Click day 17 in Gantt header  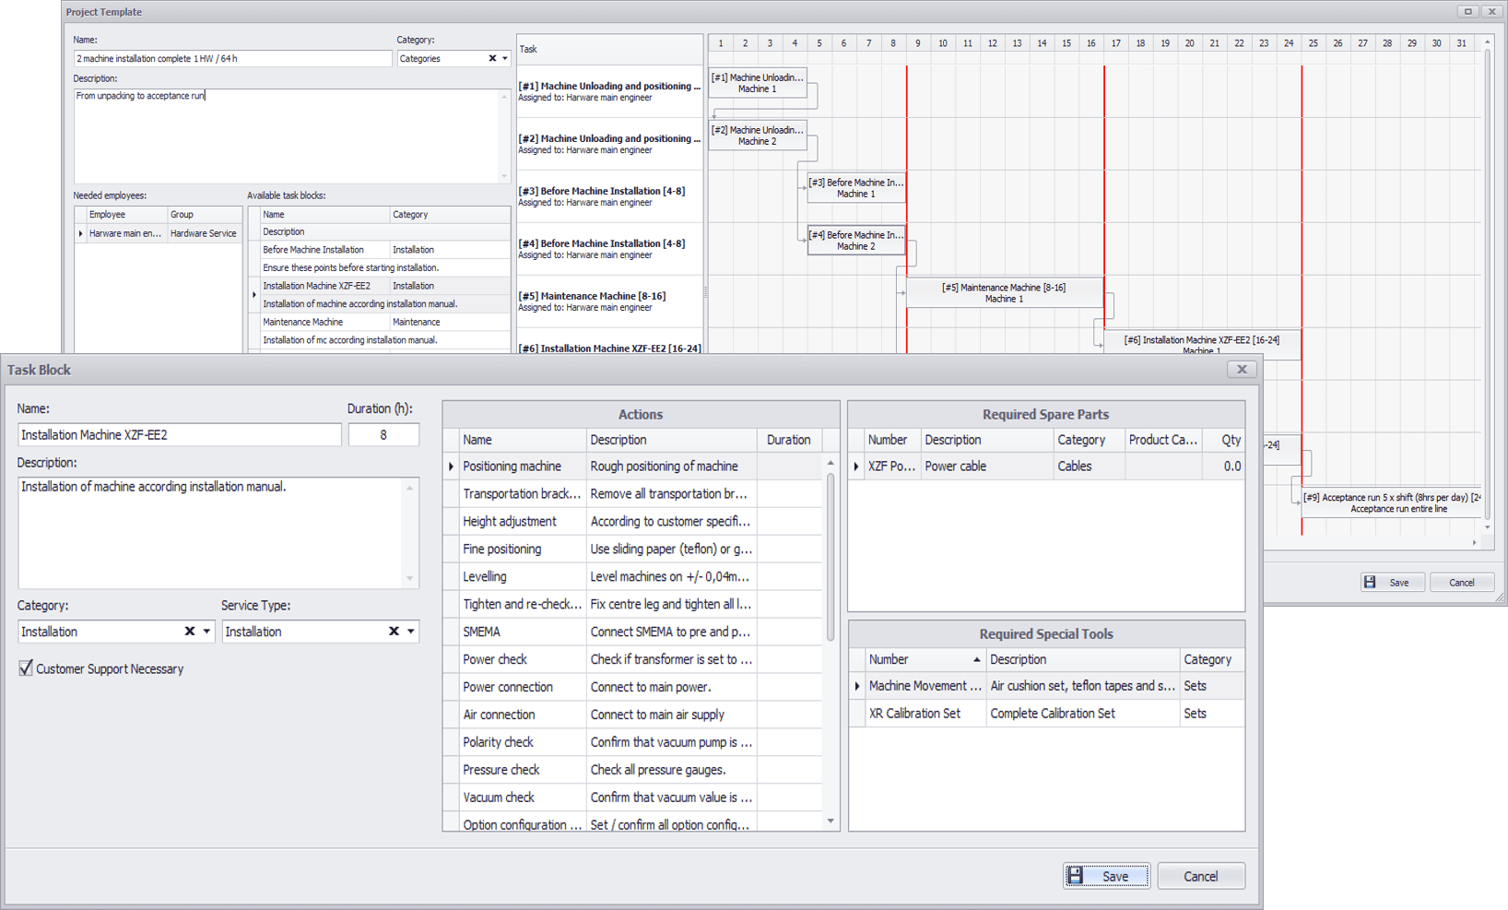click(x=1115, y=43)
